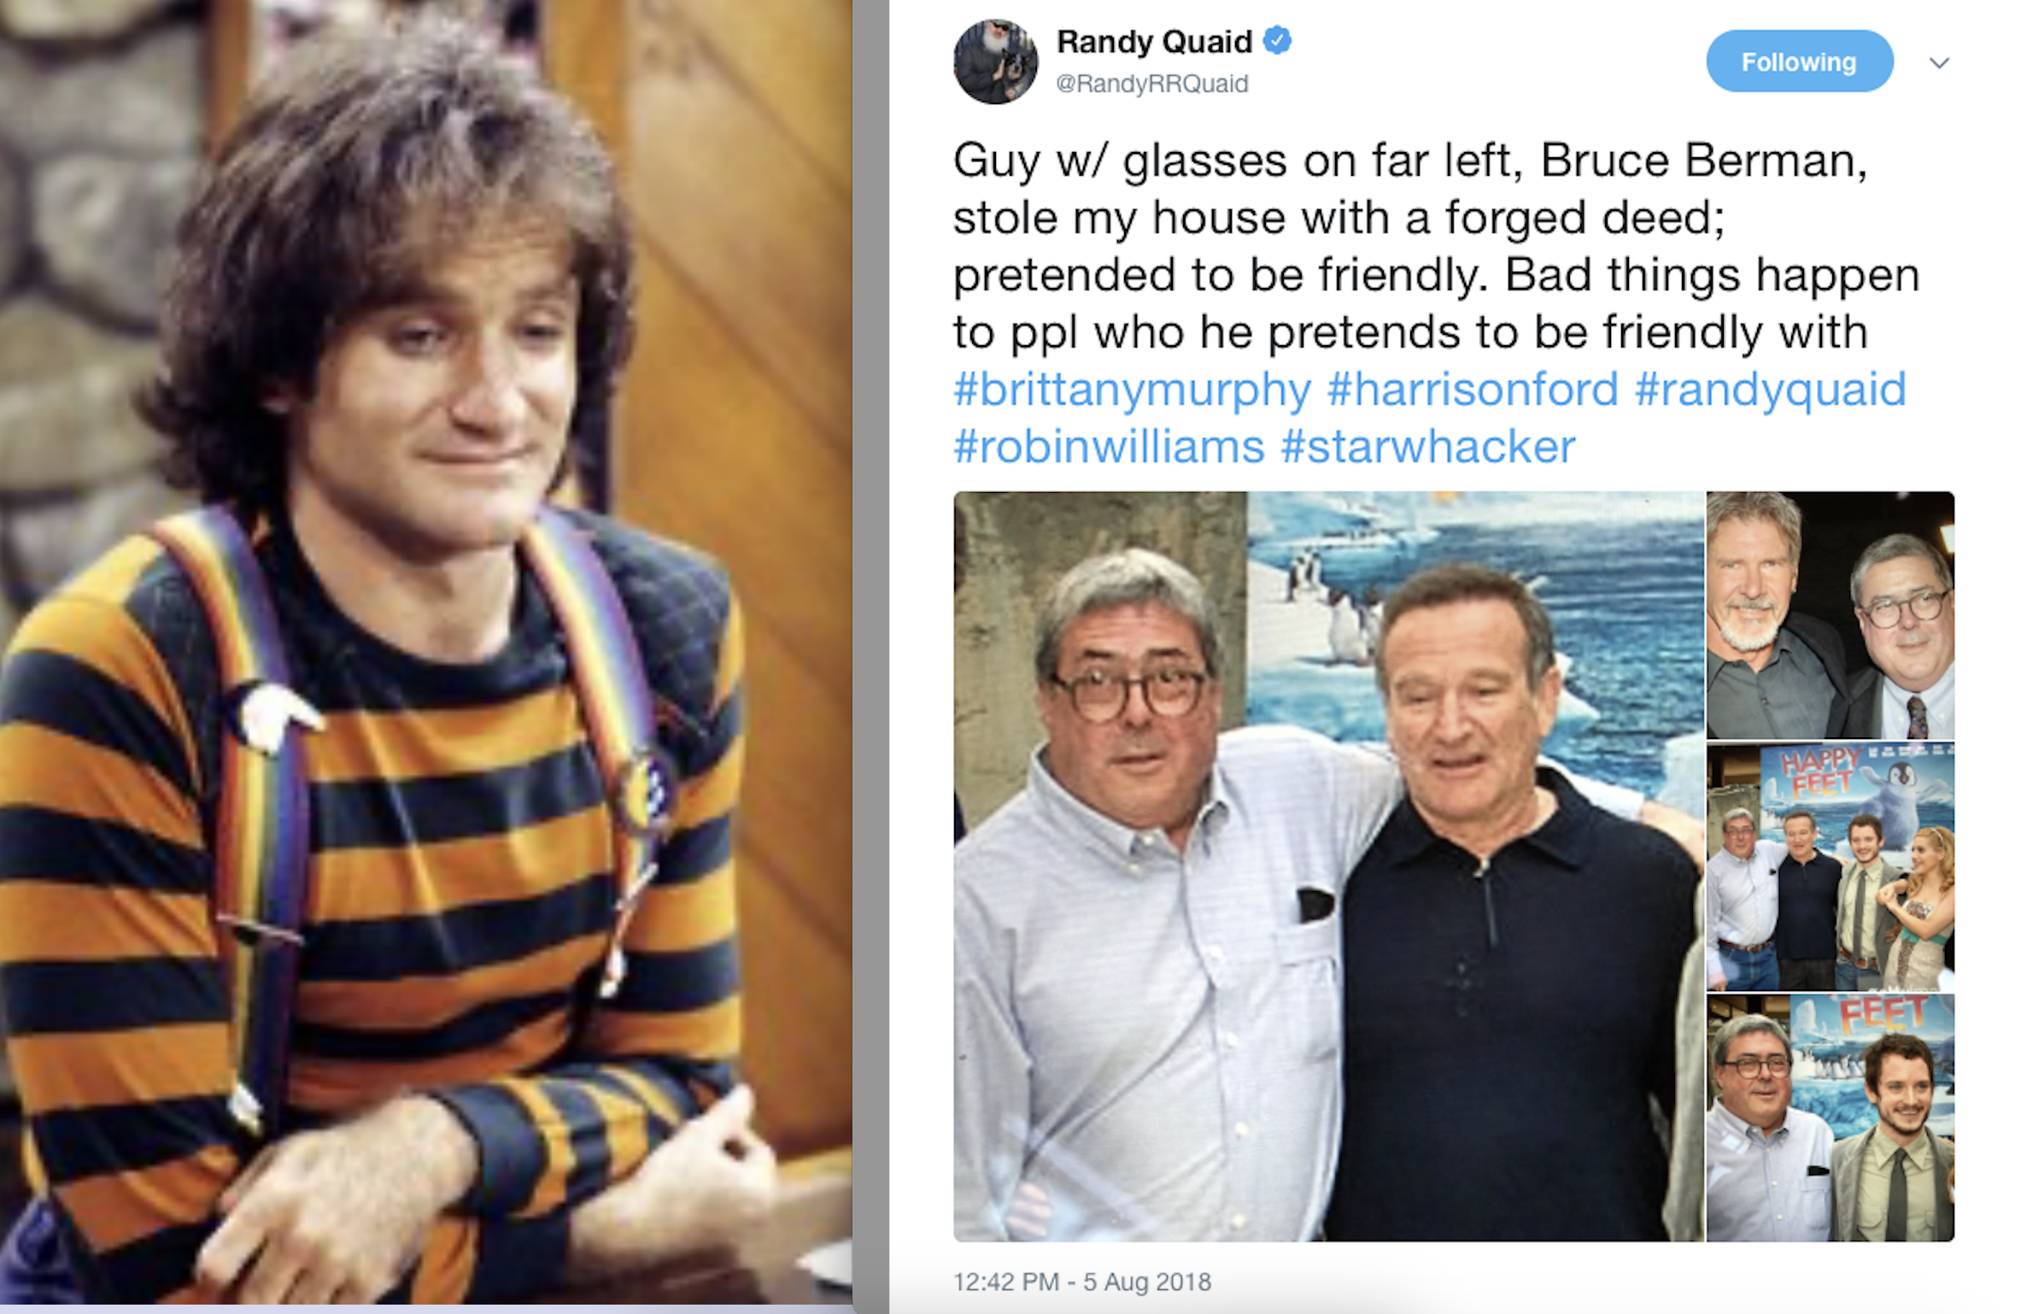
Task: Open the Randy Quaid display name
Action: (x=1154, y=41)
